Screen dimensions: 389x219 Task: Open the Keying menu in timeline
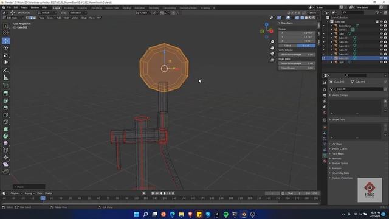29,193
